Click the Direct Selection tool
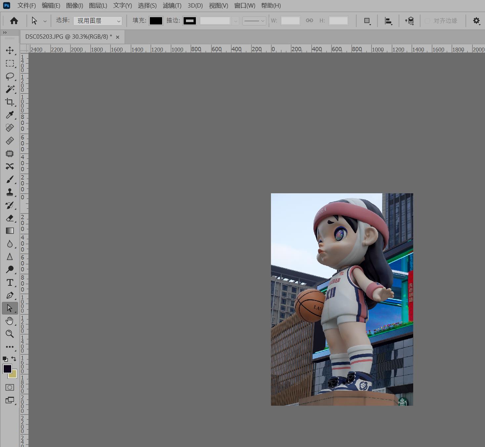This screenshot has height=447, width=485. pos(10,308)
